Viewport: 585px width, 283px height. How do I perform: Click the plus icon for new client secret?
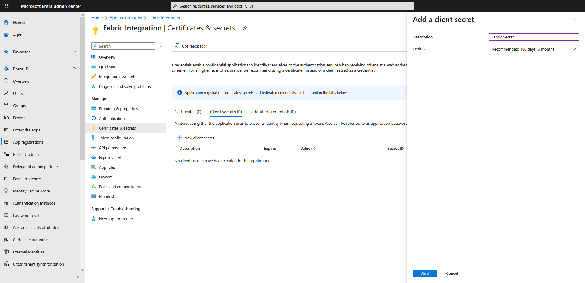coord(179,138)
